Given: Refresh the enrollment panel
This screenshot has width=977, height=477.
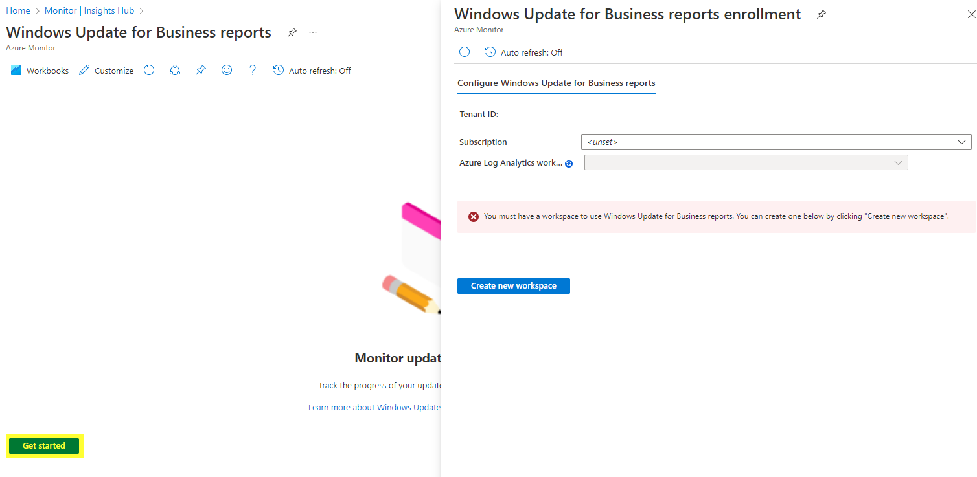Looking at the screenshot, I should (x=465, y=52).
